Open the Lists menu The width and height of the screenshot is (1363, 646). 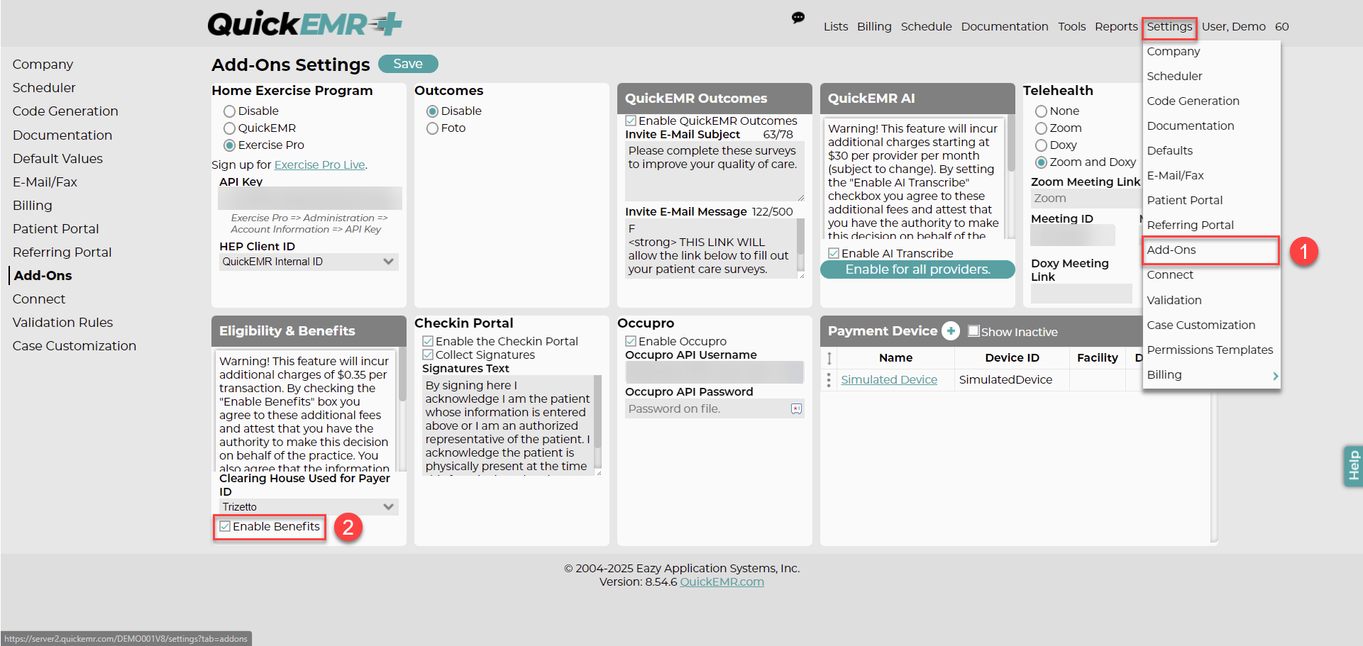pyautogui.click(x=836, y=27)
